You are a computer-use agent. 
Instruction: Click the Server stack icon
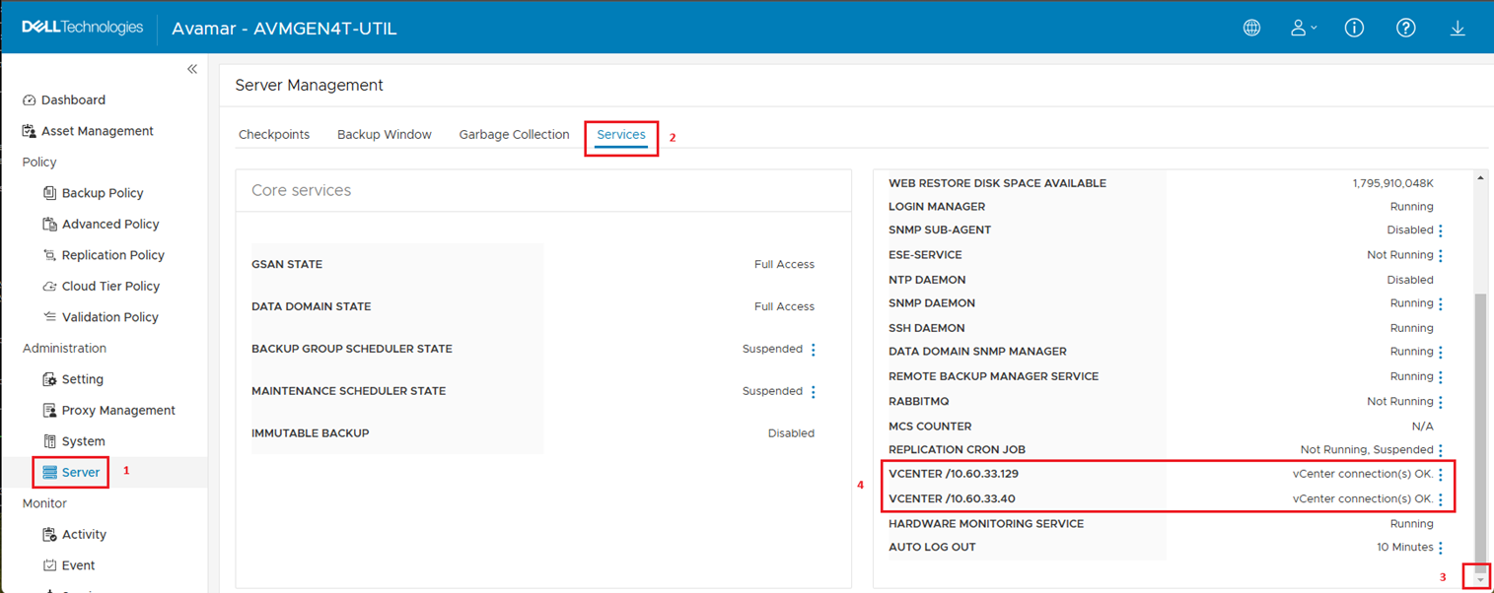click(49, 473)
